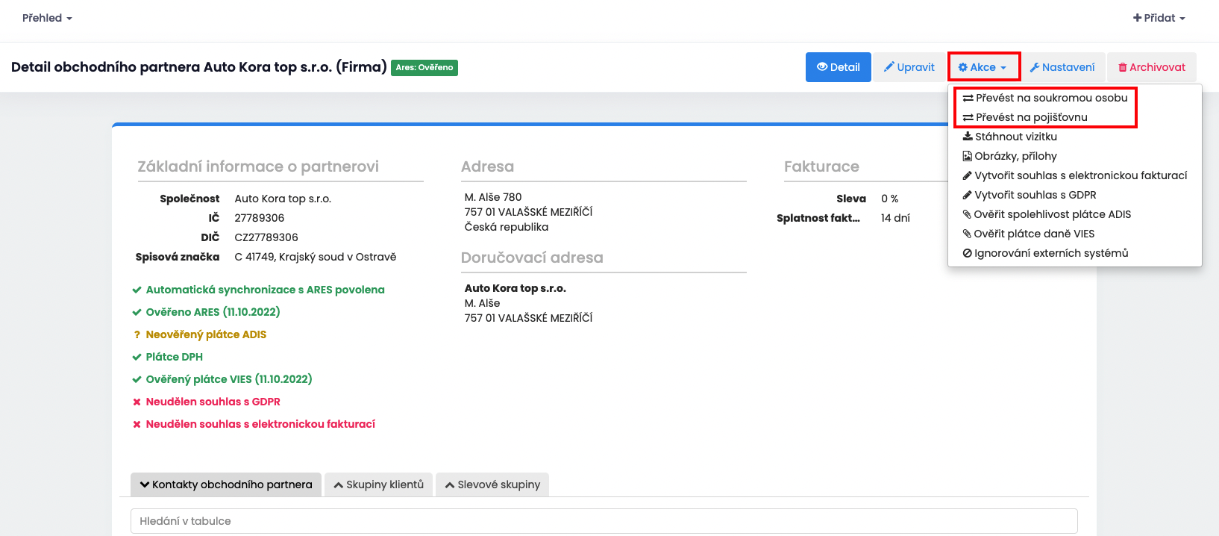Click the trash icon beside Archivovat

coord(1123,67)
